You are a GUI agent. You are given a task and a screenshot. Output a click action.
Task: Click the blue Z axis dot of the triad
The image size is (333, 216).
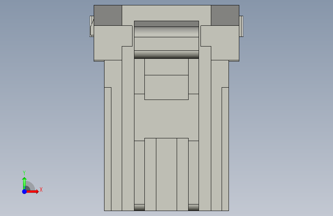point(25,191)
